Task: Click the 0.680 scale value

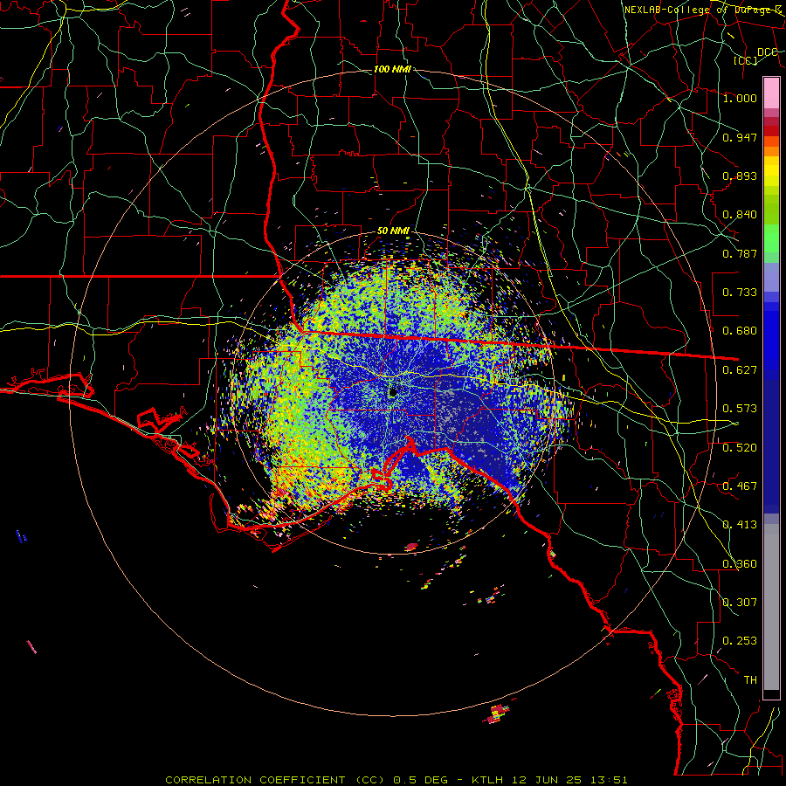Action: click(740, 331)
